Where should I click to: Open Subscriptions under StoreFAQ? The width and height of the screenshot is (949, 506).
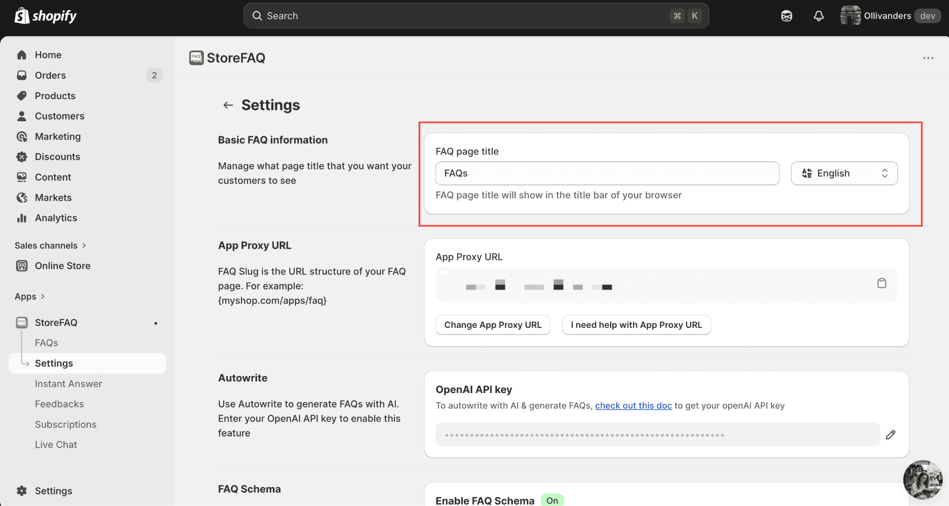click(x=66, y=424)
